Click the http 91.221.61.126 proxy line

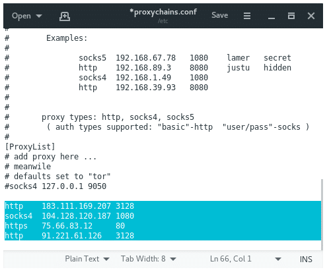[x=163, y=236]
